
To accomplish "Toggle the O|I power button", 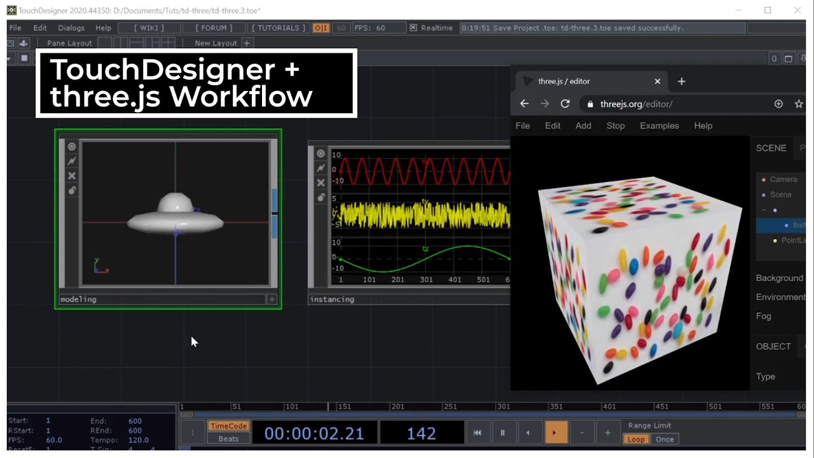I will [321, 28].
